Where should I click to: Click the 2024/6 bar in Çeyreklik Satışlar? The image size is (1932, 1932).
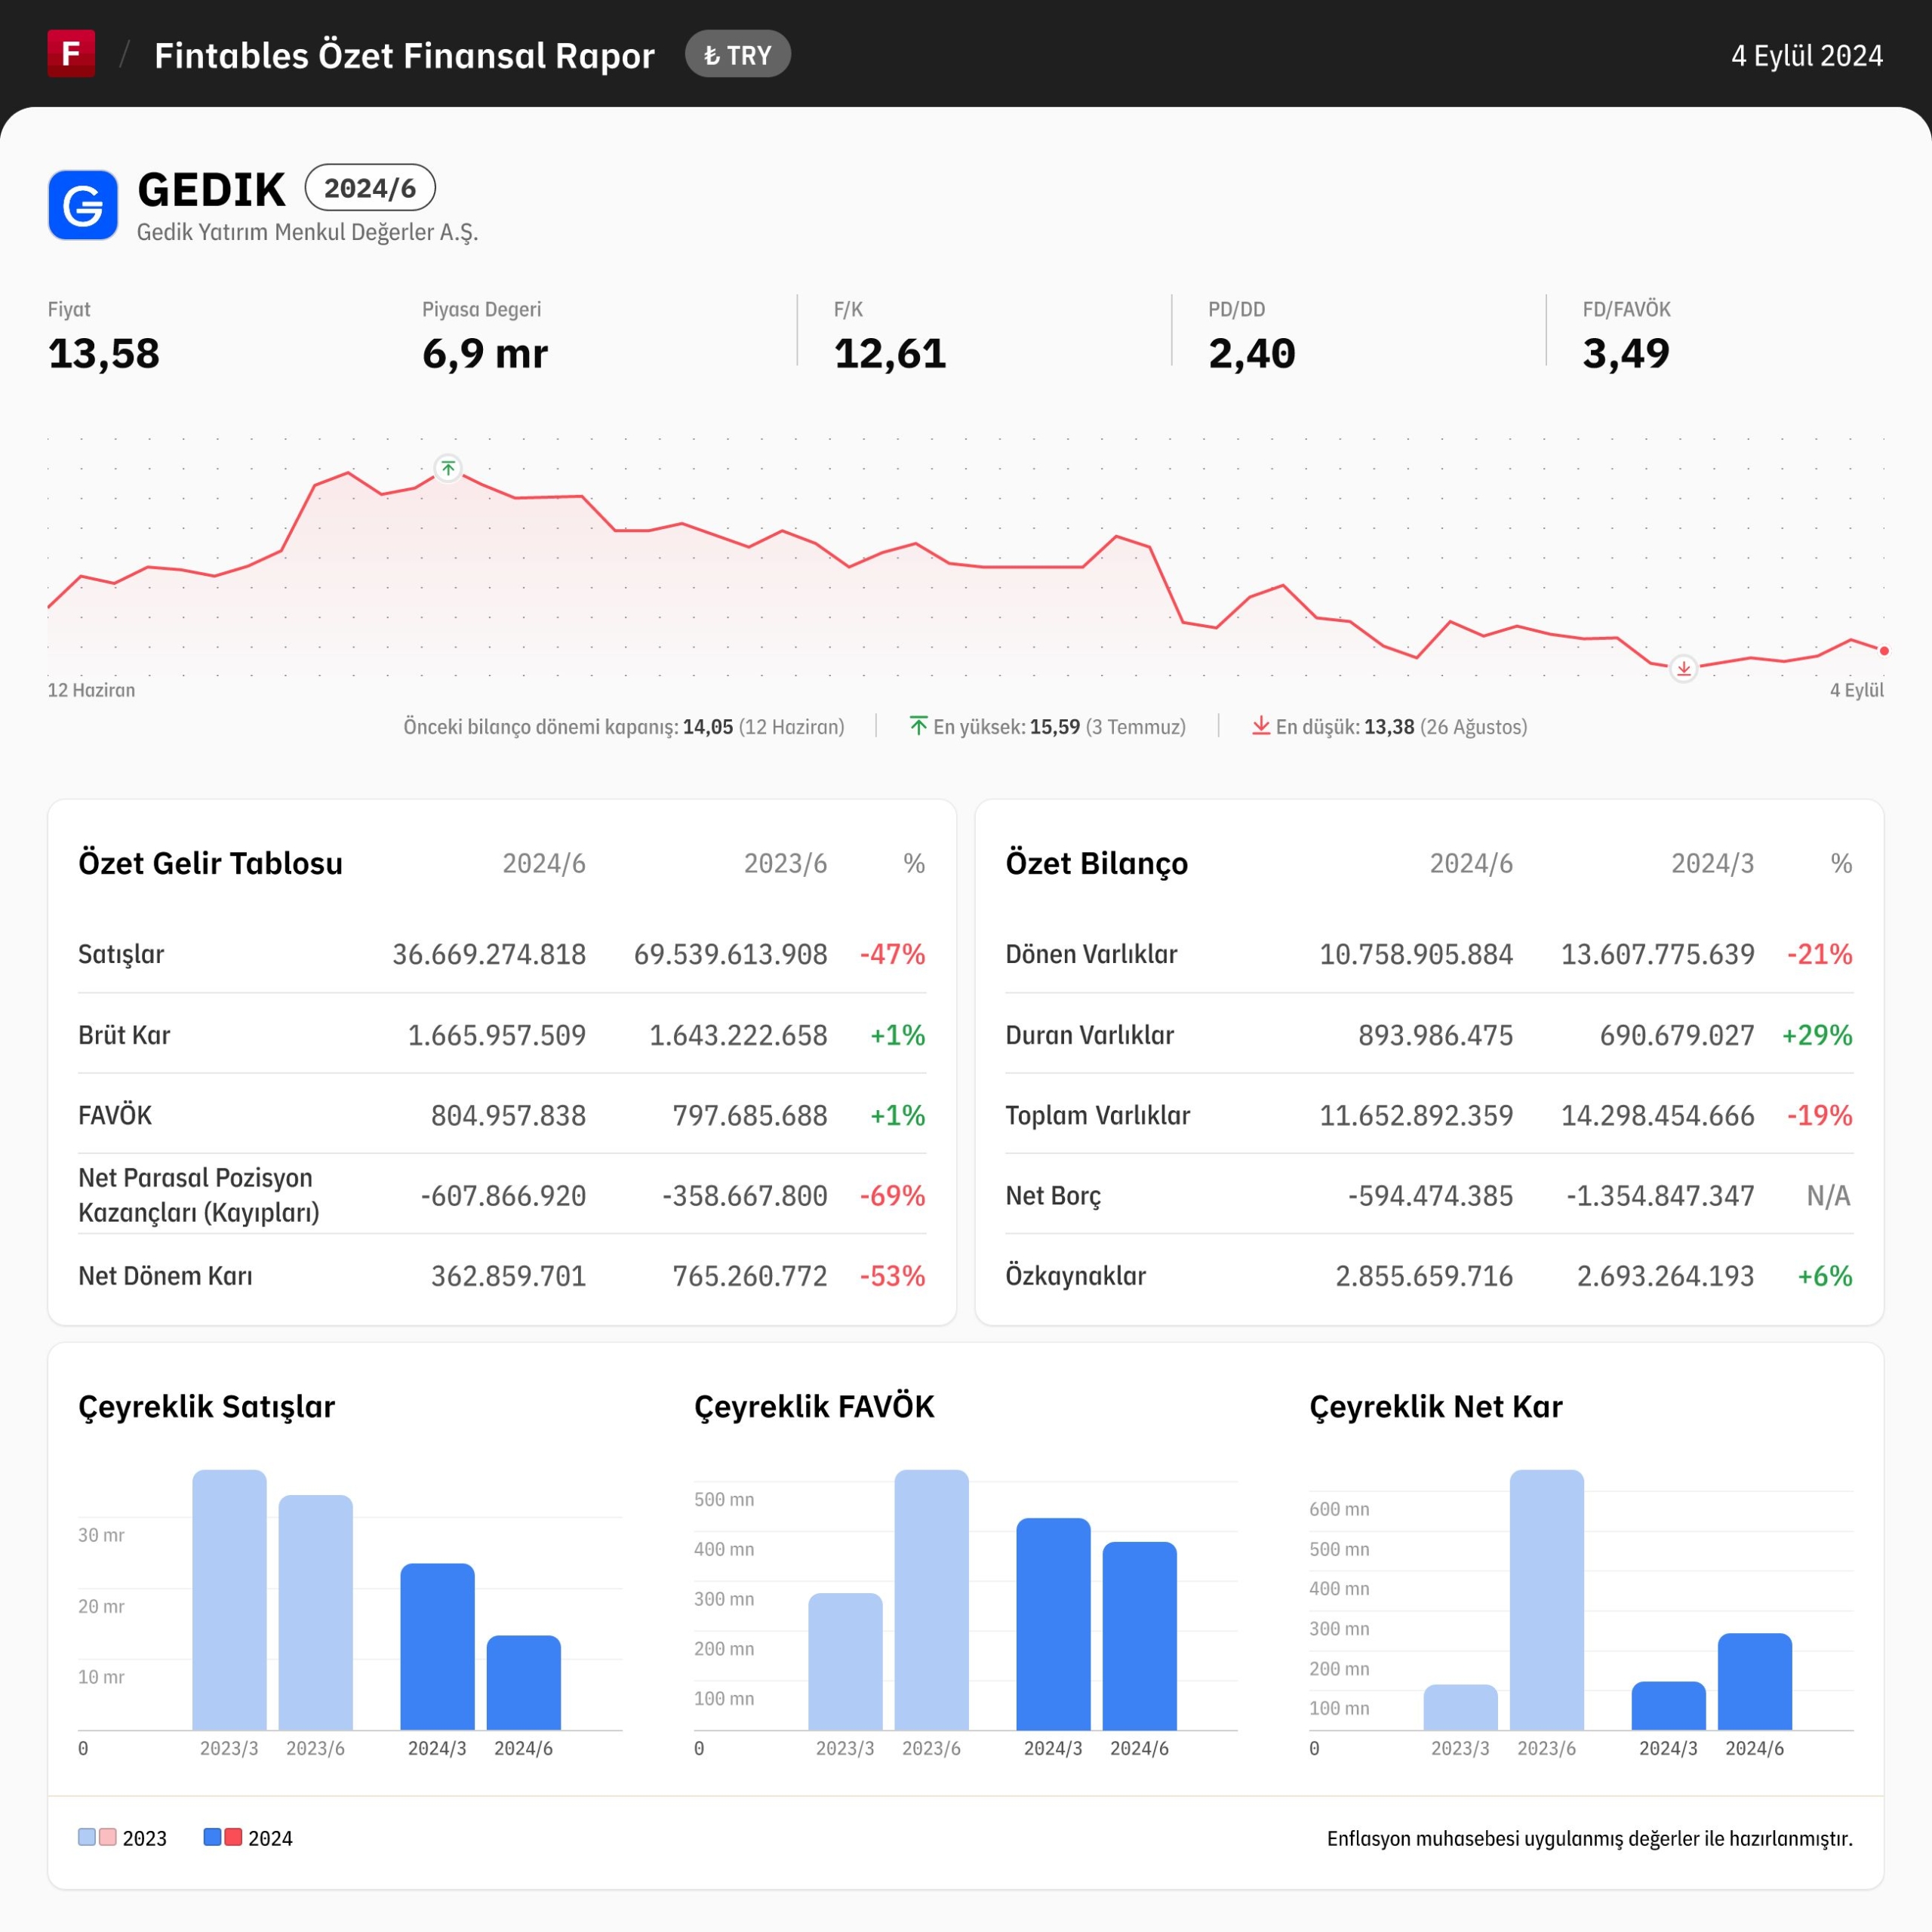pos(524,1683)
